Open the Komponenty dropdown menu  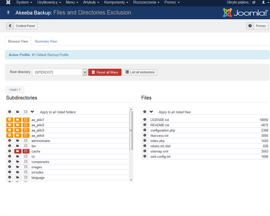click(x=116, y=2)
